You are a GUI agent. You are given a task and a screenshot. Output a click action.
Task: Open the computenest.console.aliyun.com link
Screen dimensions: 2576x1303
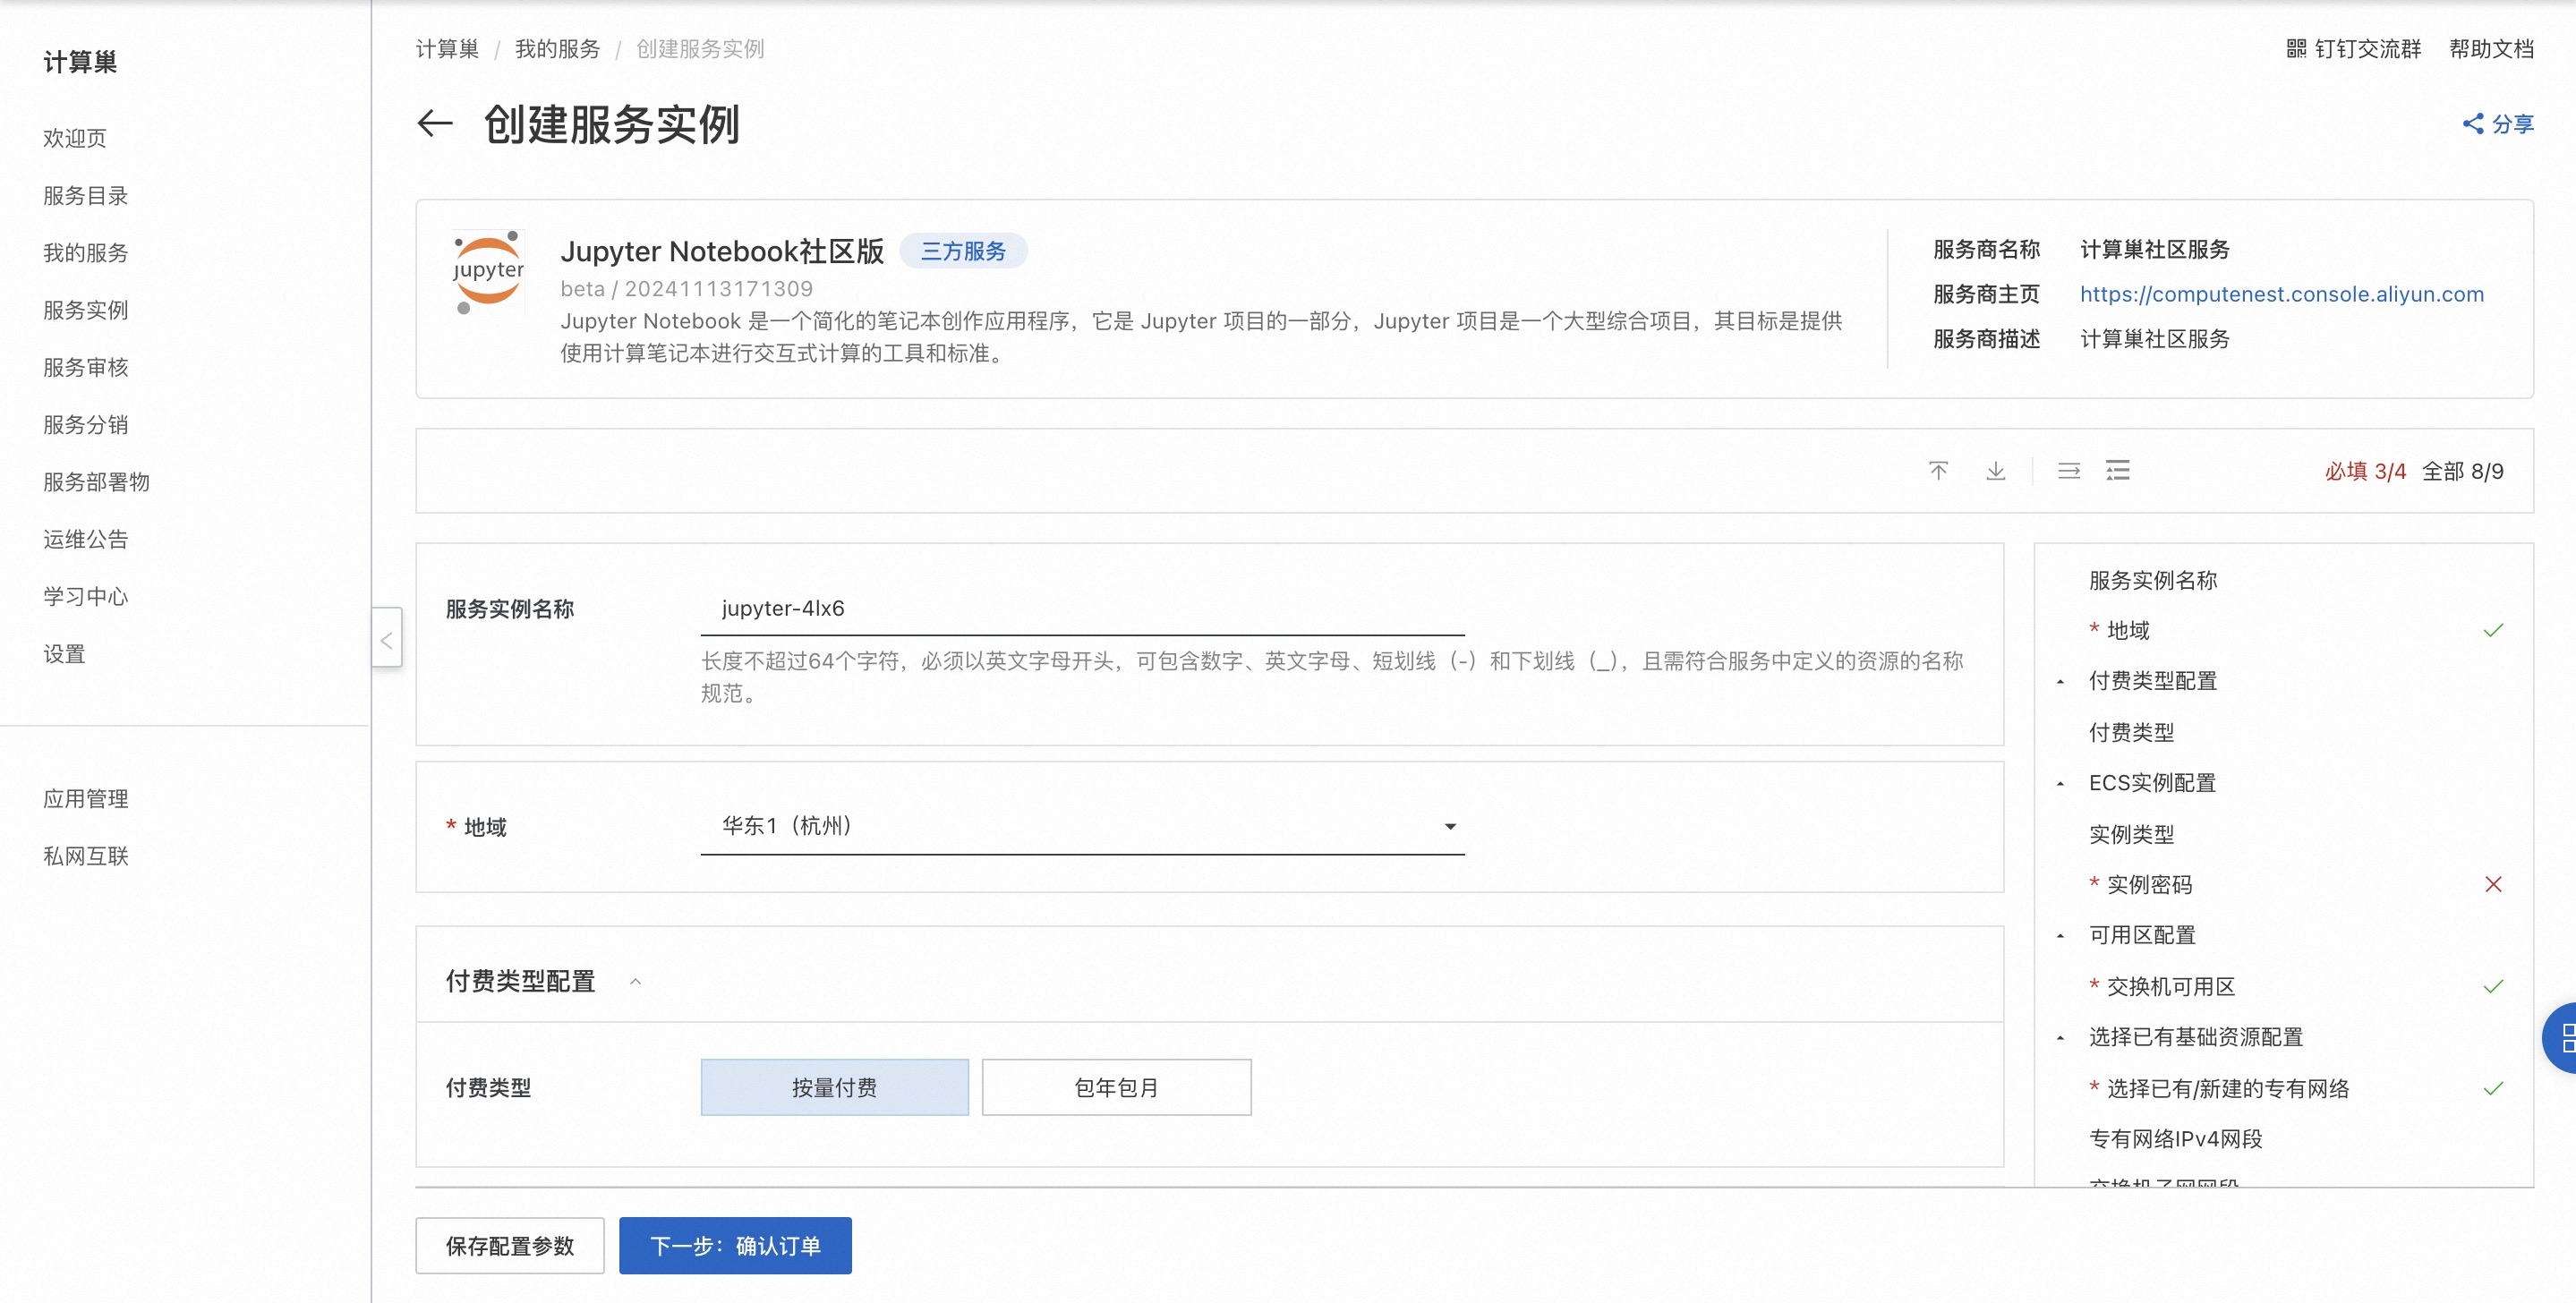tap(2282, 294)
